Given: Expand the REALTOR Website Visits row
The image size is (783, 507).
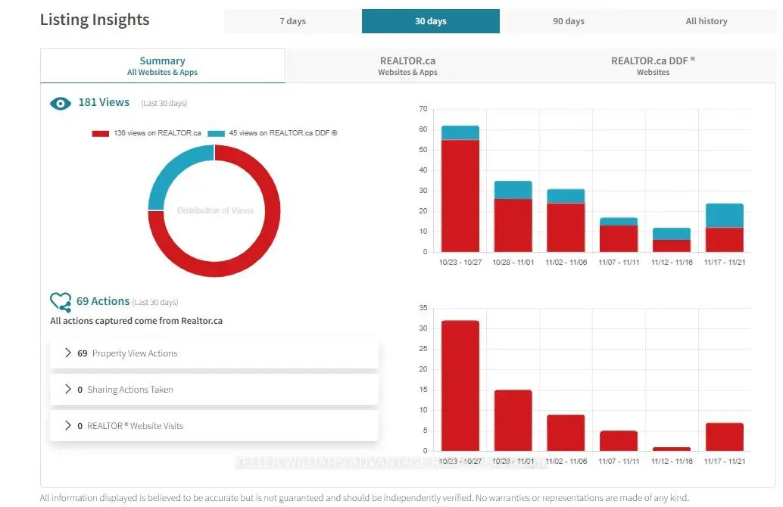Looking at the screenshot, I should (68, 426).
